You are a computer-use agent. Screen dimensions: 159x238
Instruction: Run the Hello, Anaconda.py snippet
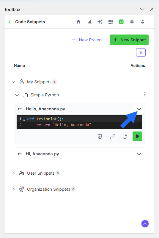tap(137, 136)
